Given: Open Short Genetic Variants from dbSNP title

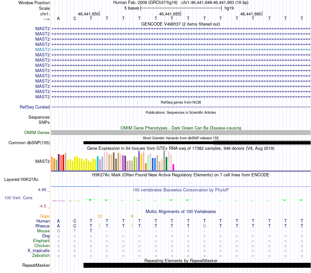Looking at the screenshot, I should 181,138.
